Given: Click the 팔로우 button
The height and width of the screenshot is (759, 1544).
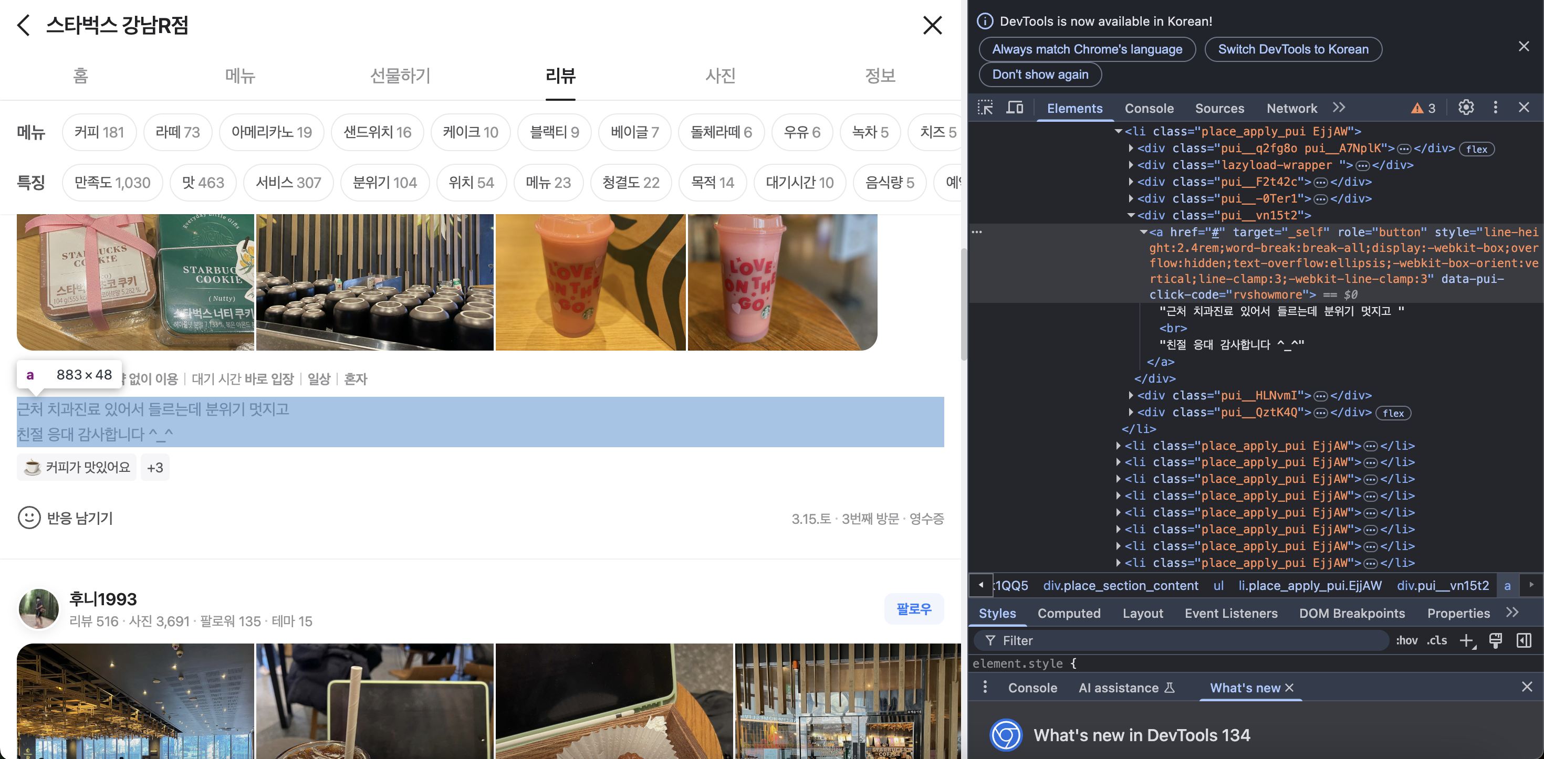Looking at the screenshot, I should click(913, 609).
